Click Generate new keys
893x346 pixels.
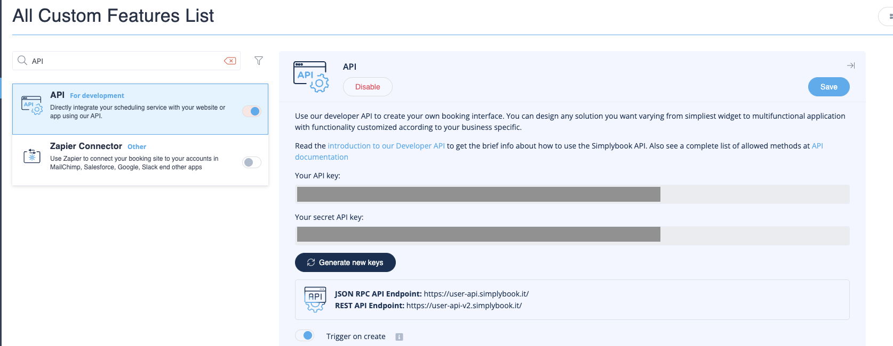(x=345, y=262)
